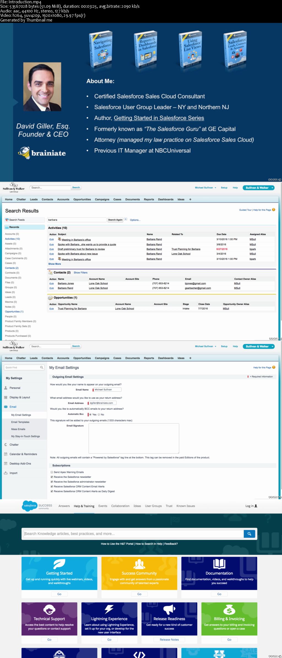Open Sullivan & Walker app menu on Search Results page
Screen dimensions: 282x658
pyautogui.click(x=259, y=188)
